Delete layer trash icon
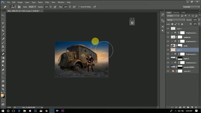The width and height of the screenshot is (201, 113). 196,107
